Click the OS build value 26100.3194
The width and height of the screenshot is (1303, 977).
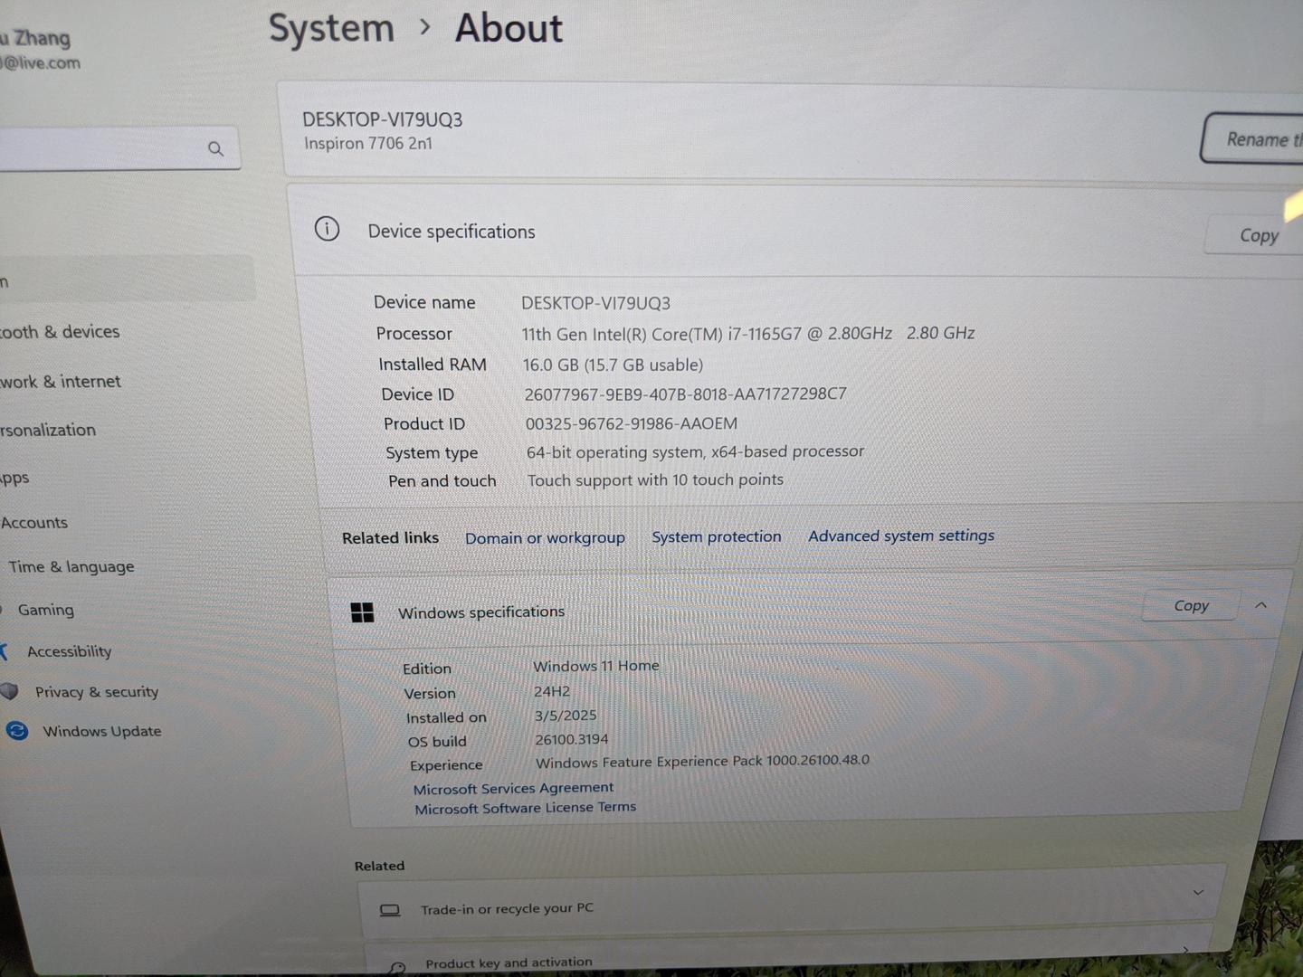click(571, 739)
